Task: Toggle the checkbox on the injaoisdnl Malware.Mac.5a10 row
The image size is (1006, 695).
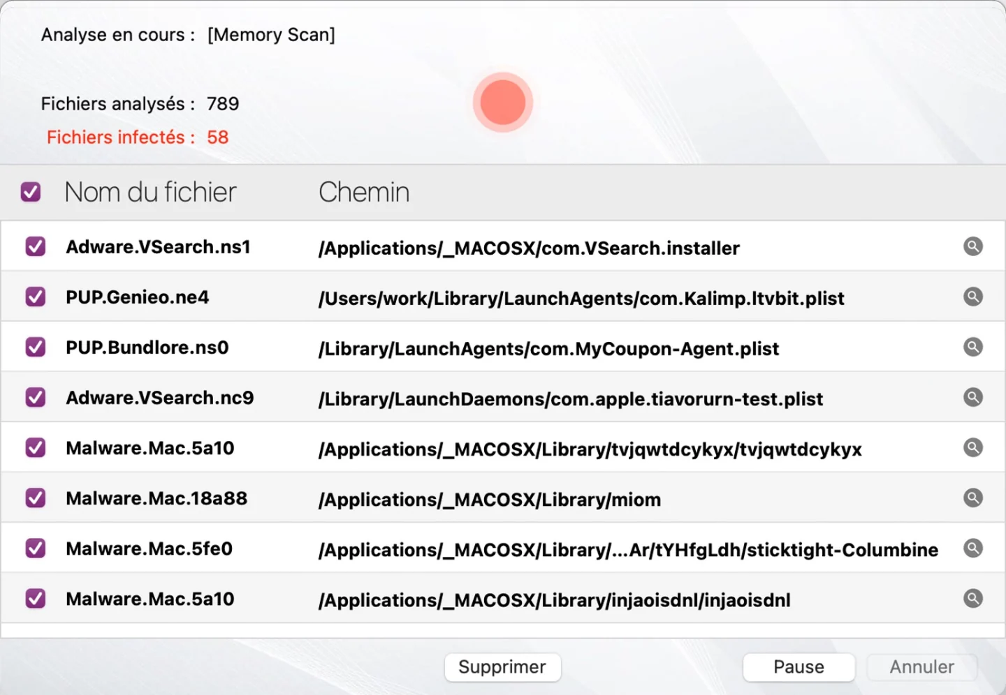Action: [x=36, y=598]
